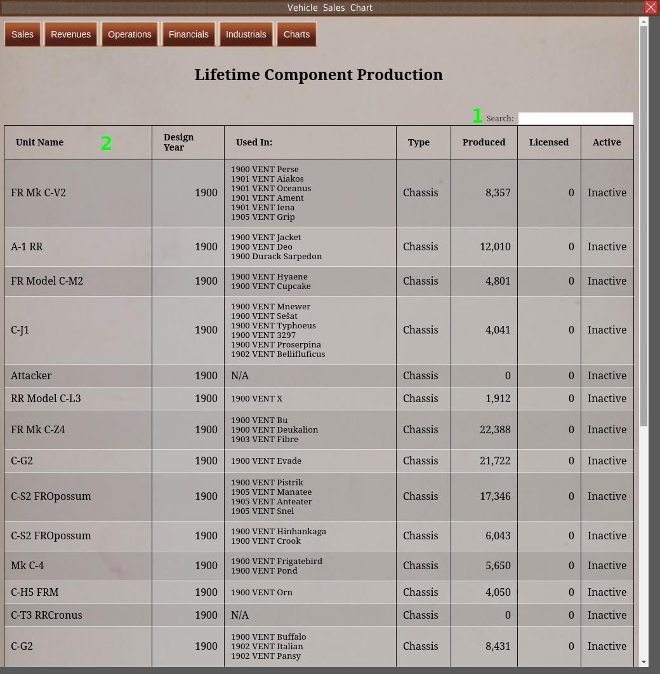This screenshot has height=674, width=660.
Task: Sort by the Design Year header
Action: [178, 142]
